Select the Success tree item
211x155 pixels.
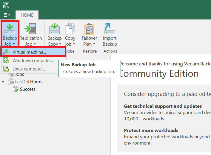click(27, 89)
